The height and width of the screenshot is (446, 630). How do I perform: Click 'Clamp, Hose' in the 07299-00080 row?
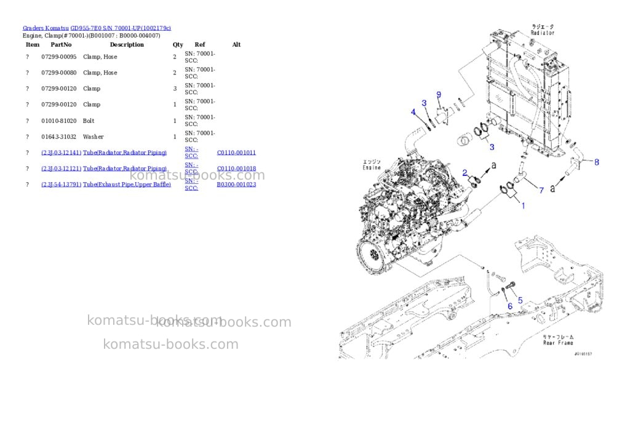100,73
